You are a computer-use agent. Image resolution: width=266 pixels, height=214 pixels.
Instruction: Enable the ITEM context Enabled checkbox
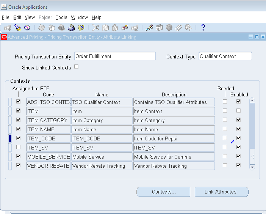[238, 111]
